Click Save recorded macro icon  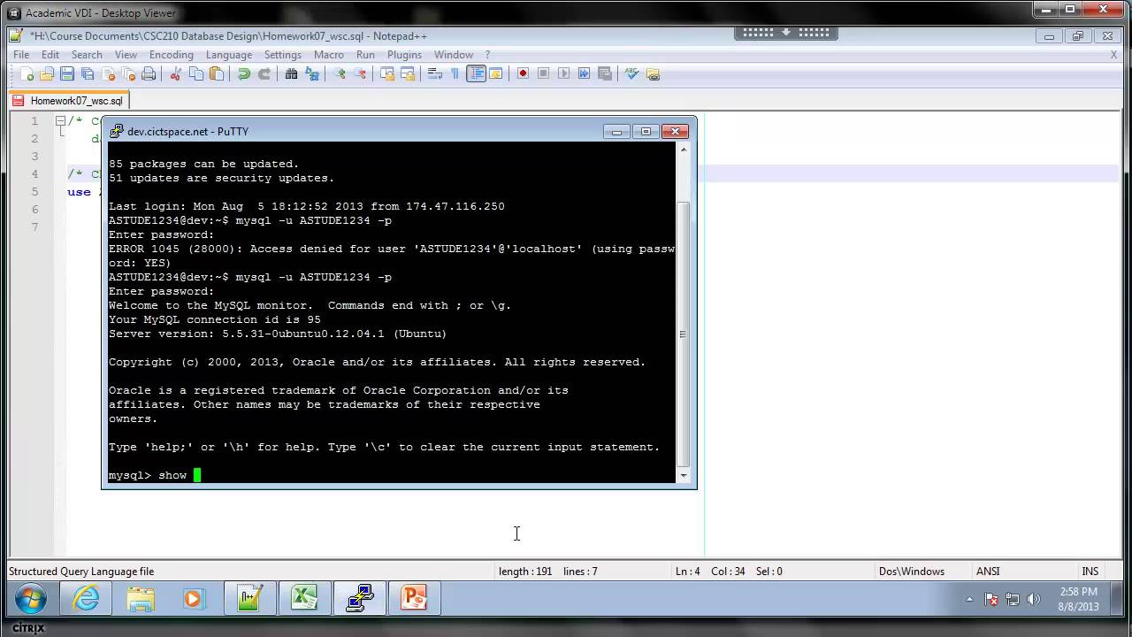point(604,74)
